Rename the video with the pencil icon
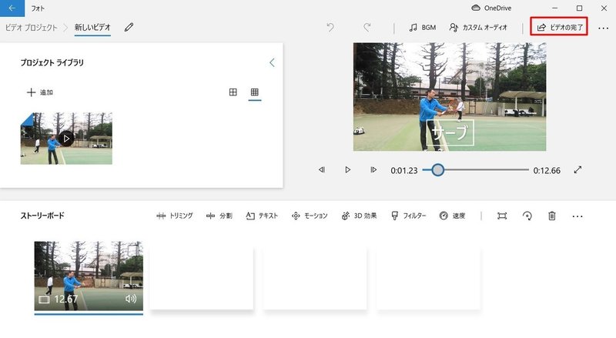Viewport: 616px width, 338px height. [129, 27]
